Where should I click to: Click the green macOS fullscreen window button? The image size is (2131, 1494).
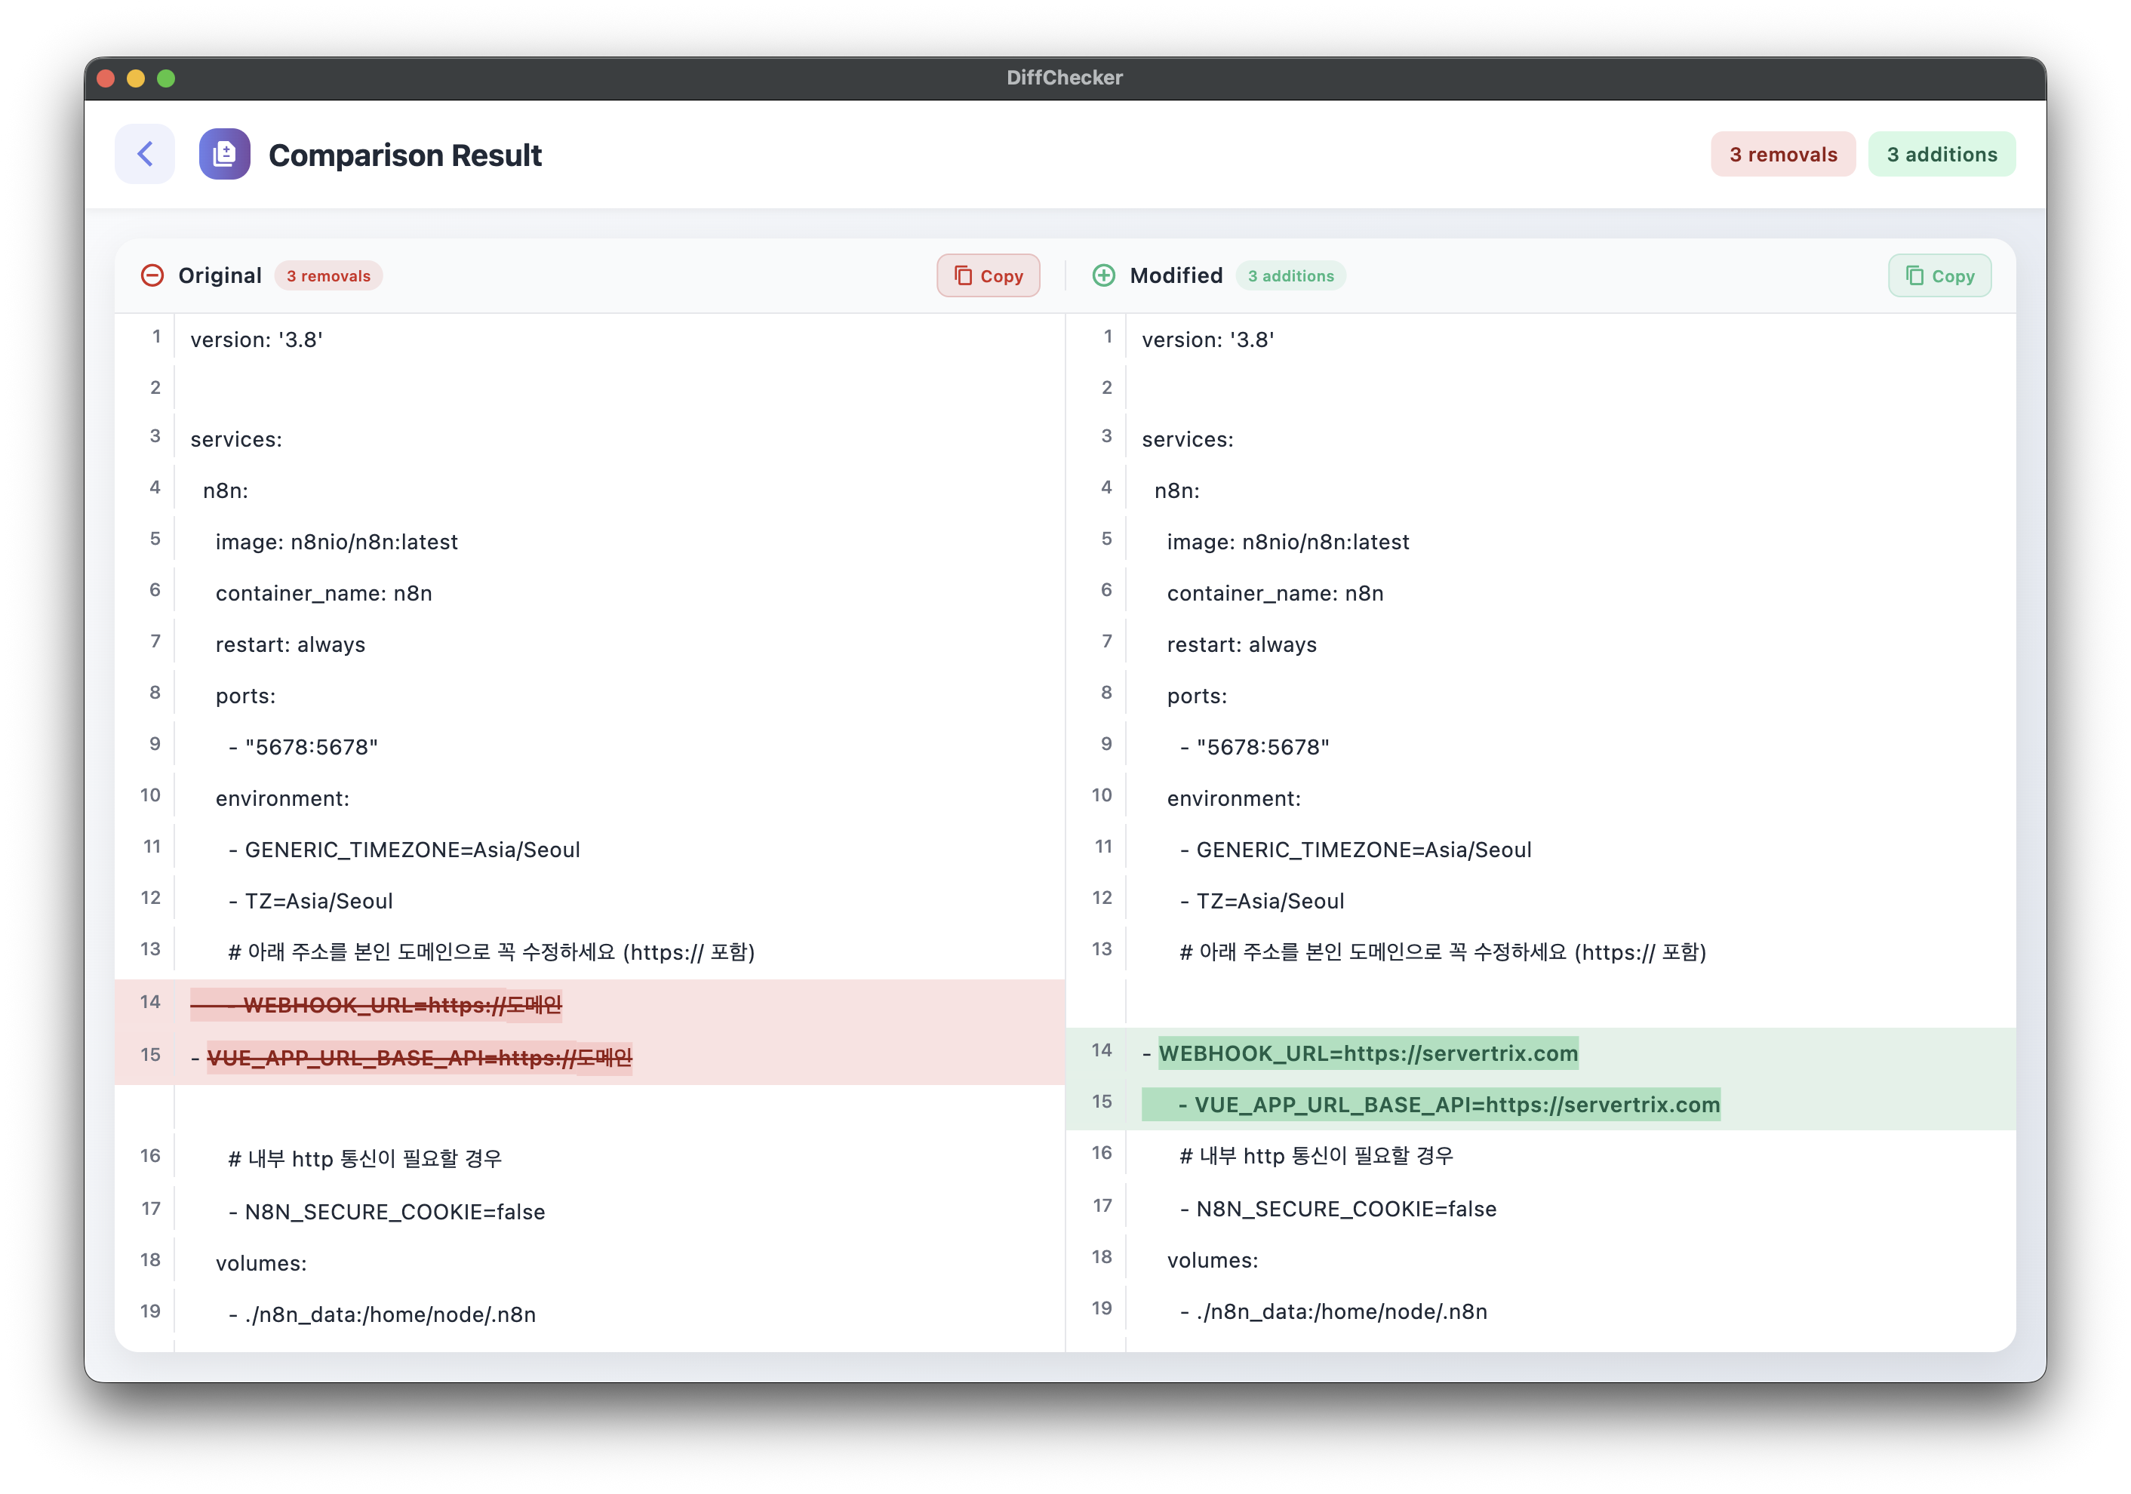166,79
